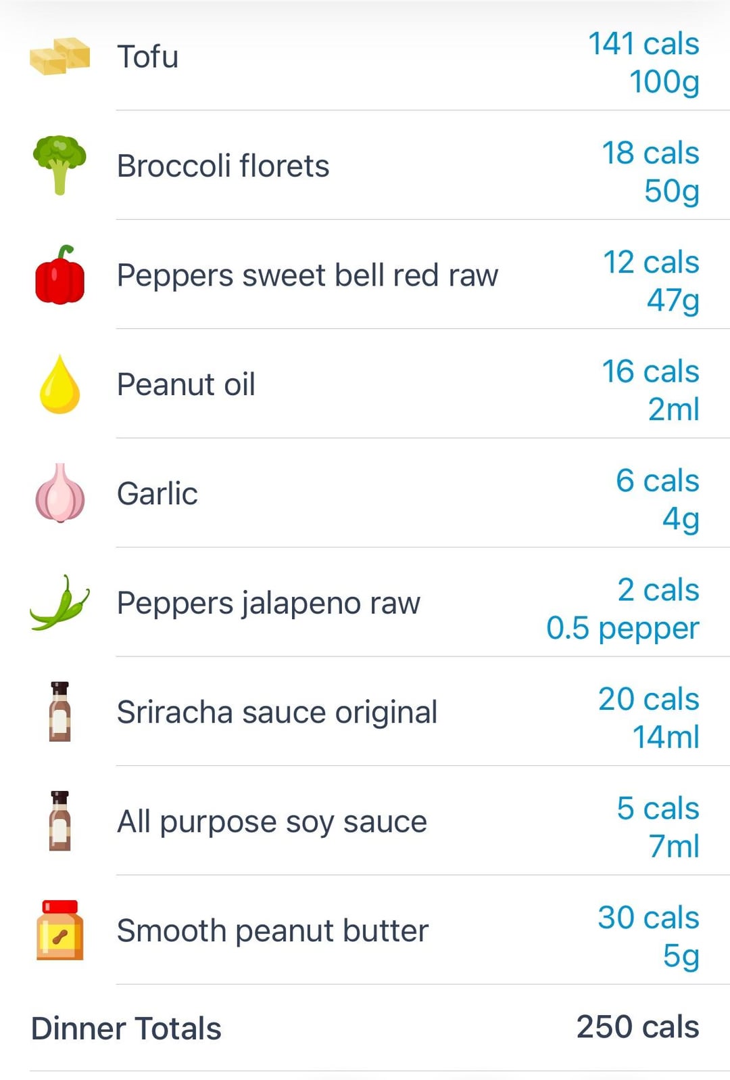
Task: Tap the broccoli icon
Action: click(x=59, y=165)
